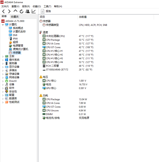159x162 pixels.
Task: Expand the 操作系统 tree node
Action: click(x=3, y=60)
